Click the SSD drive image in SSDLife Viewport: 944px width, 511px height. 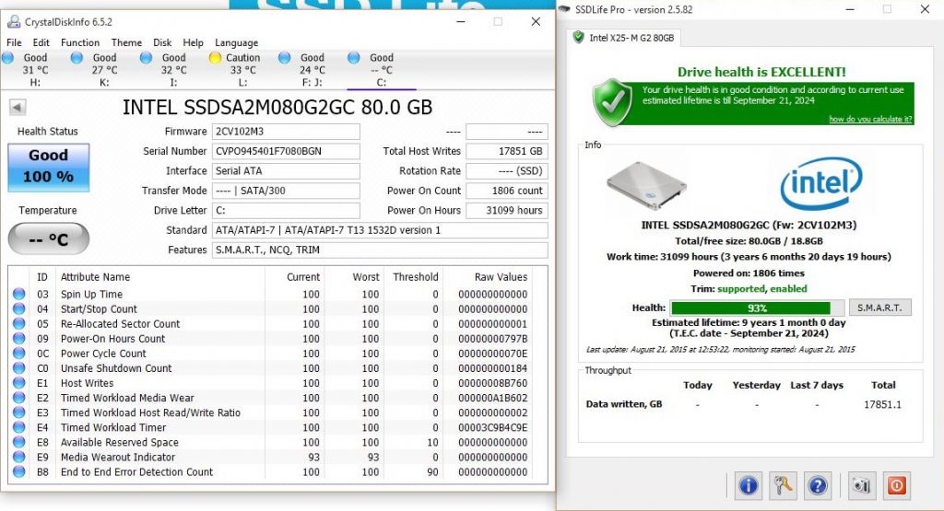click(x=646, y=185)
